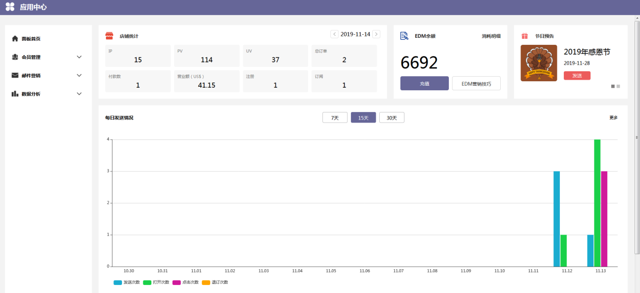This screenshot has width=640, height=293.
Task: Expand the 数据分析 submenu chevron
Action: pos(79,94)
